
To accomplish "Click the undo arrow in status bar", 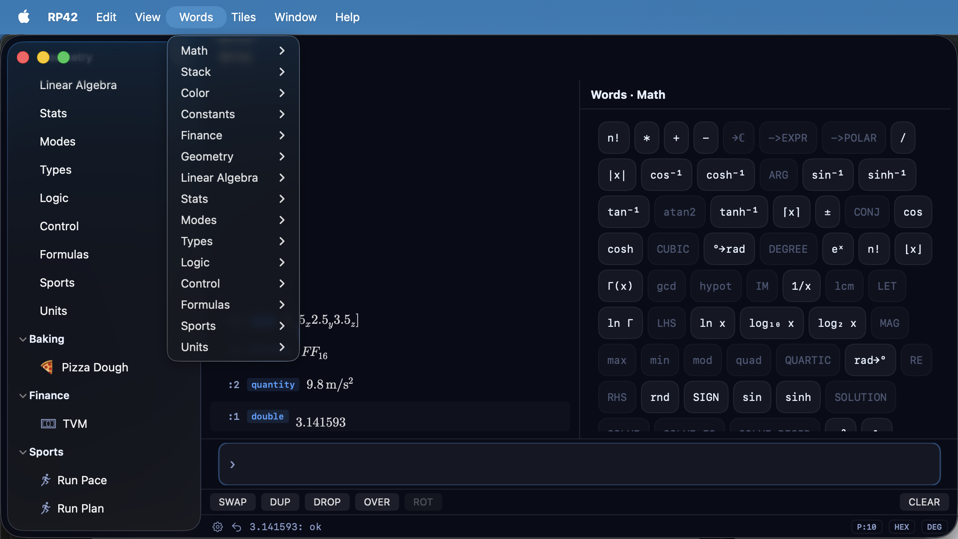I will click(x=237, y=527).
